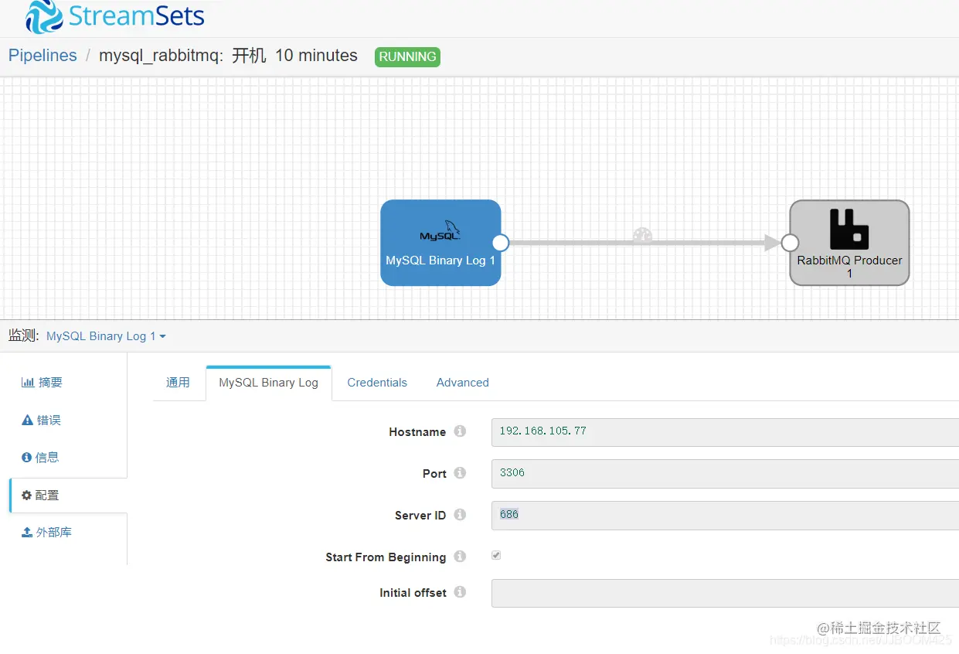The width and height of the screenshot is (959, 654).
Task: Click the RabbitMQ stage input connector
Action: coord(790,243)
